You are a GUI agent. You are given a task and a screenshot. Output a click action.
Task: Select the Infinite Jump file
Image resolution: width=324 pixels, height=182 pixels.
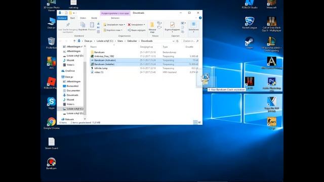pyautogui.click(x=144, y=68)
